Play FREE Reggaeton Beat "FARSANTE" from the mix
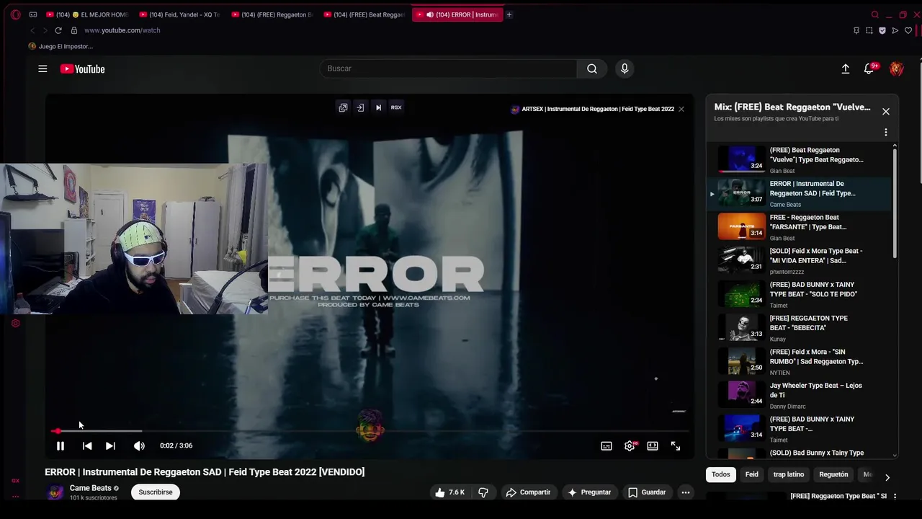 (x=798, y=226)
